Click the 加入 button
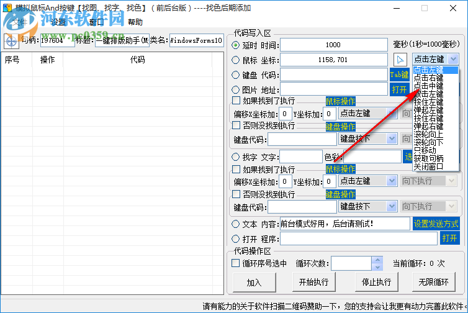The image size is (468, 313). pos(254,282)
